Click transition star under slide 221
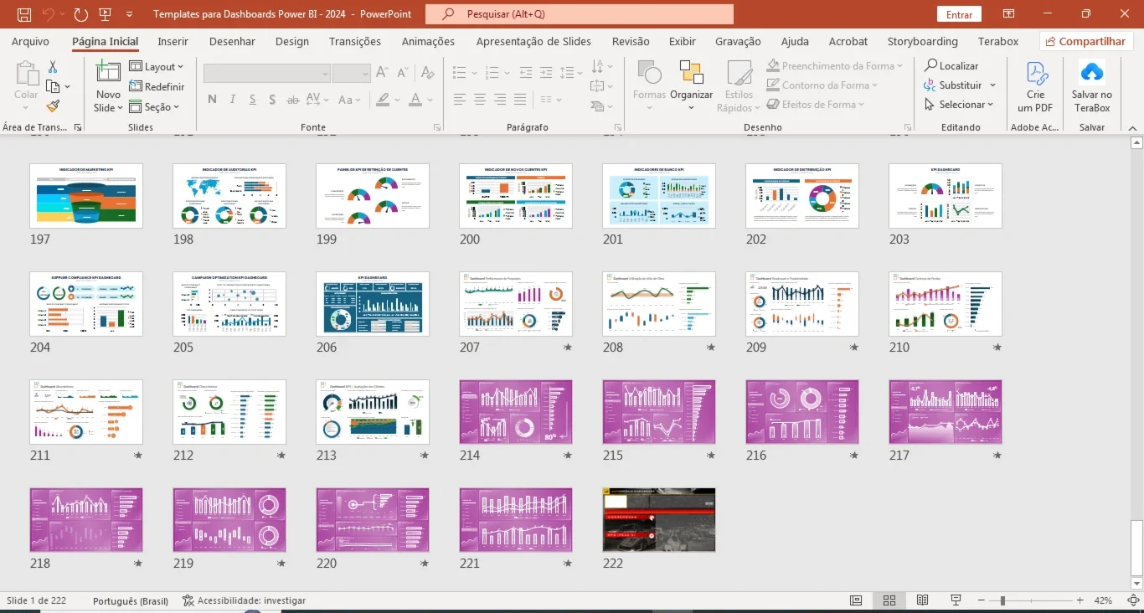Image resolution: width=1144 pixels, height=613 pixels. (568, 564)
